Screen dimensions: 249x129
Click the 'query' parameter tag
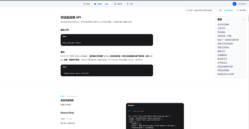point(63,119)
